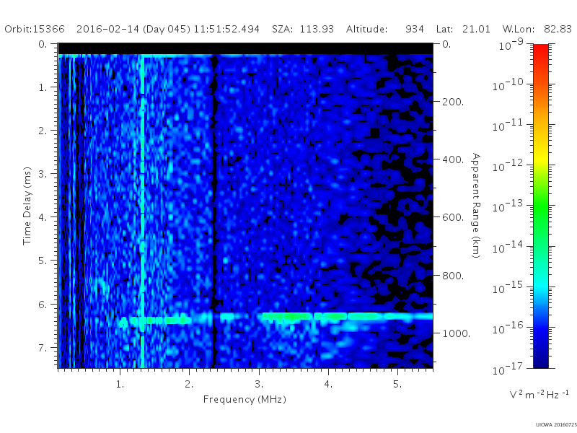Click the red top of the color bar

tap(540, 50)
